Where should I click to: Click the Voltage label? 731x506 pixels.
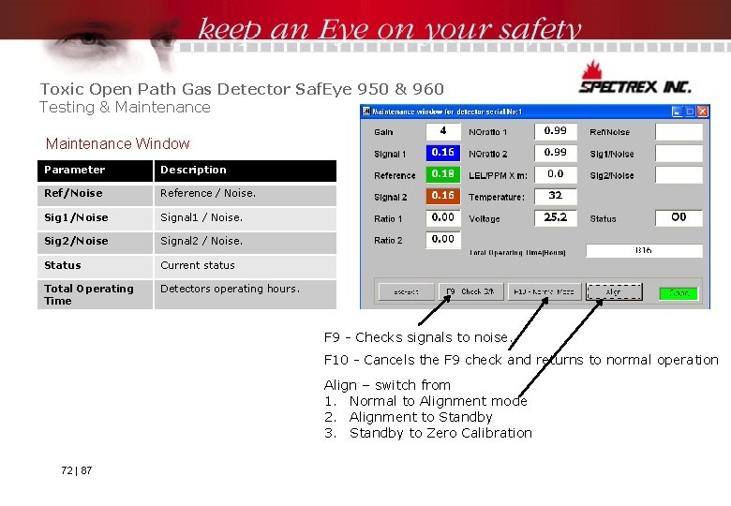point(484,219)
